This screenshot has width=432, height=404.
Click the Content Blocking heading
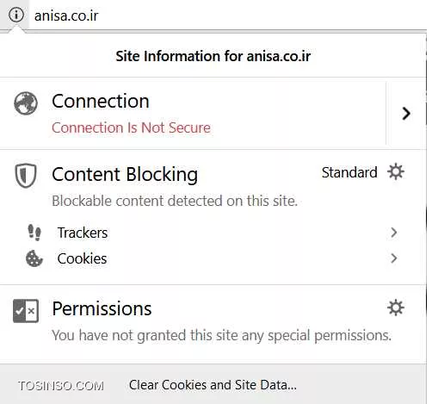coord(125,175)
